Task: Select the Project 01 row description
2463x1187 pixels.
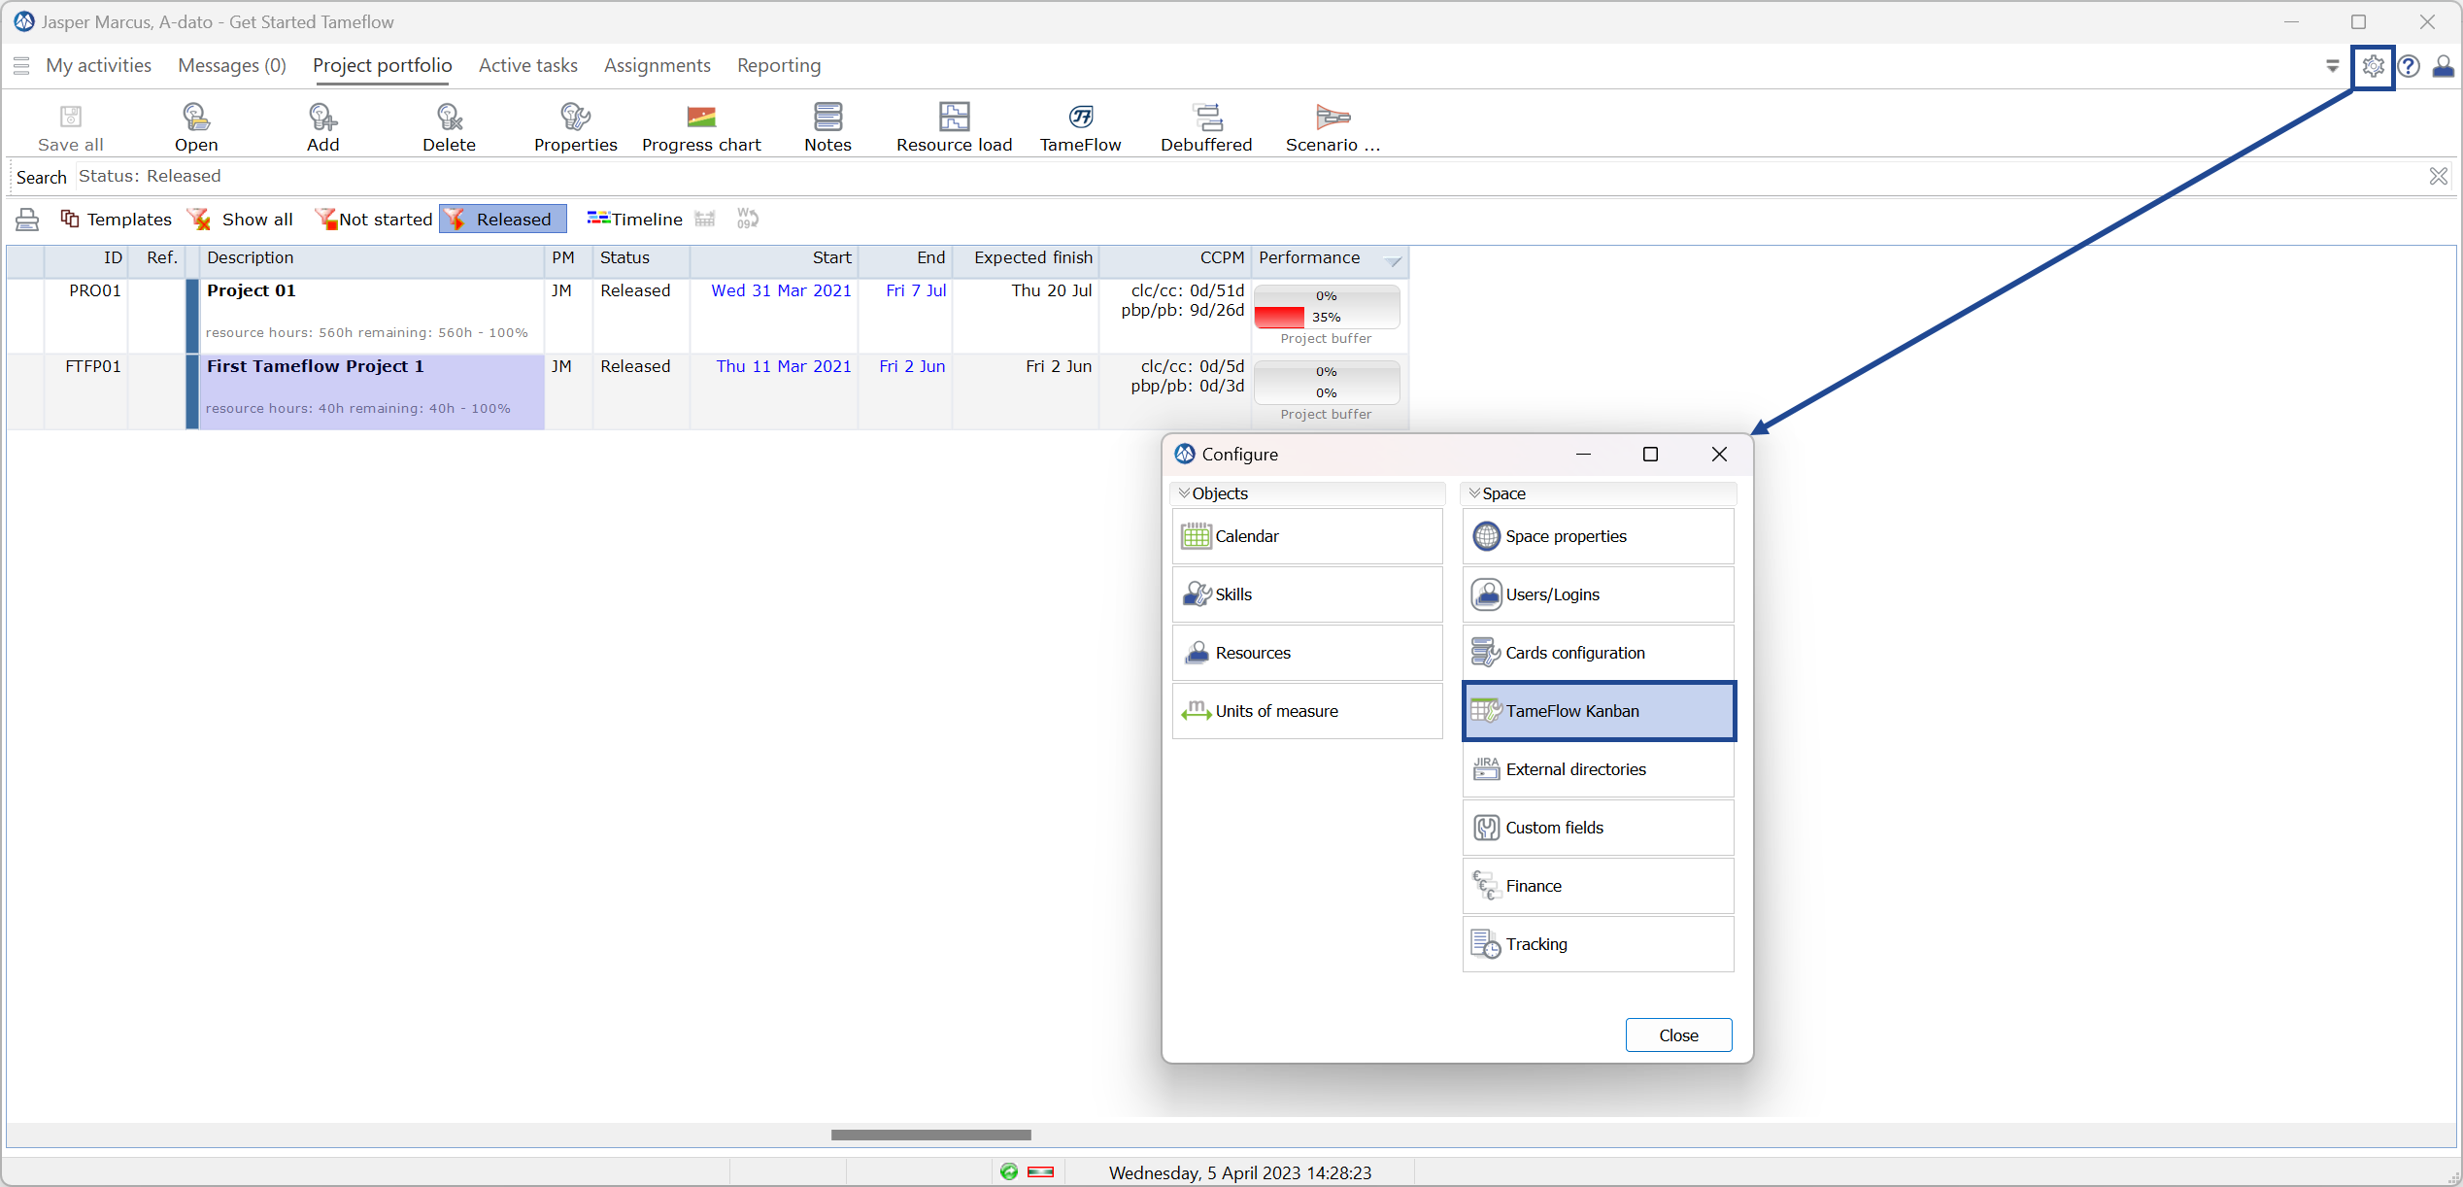Action: (x=372, y=314)
